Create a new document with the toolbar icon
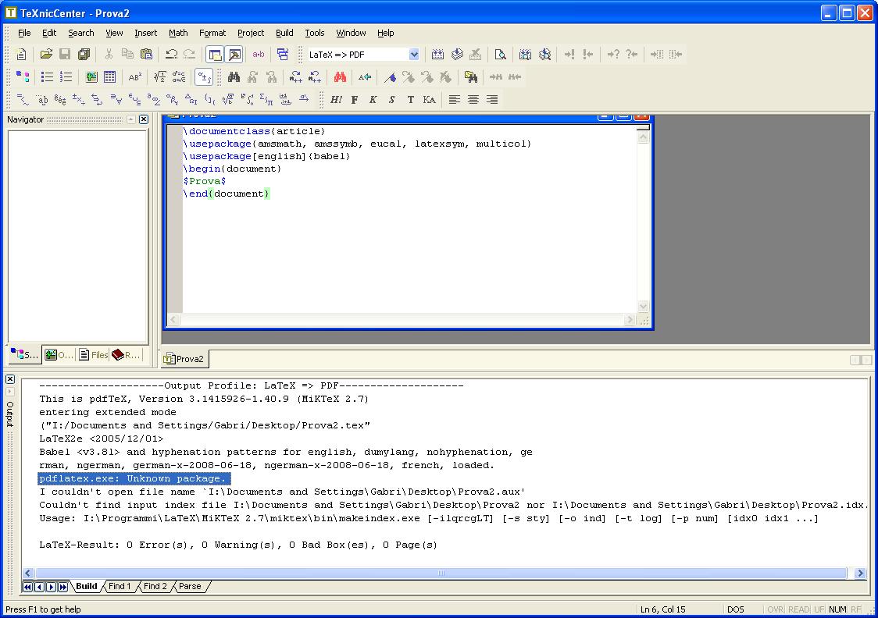Screen dimensions: 878x618 coord(21,55)
